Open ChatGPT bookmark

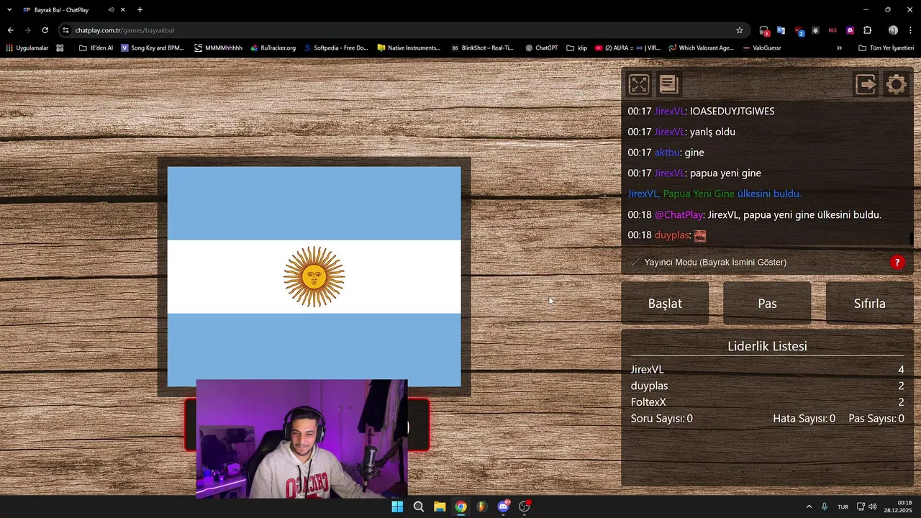click(542, 48)
